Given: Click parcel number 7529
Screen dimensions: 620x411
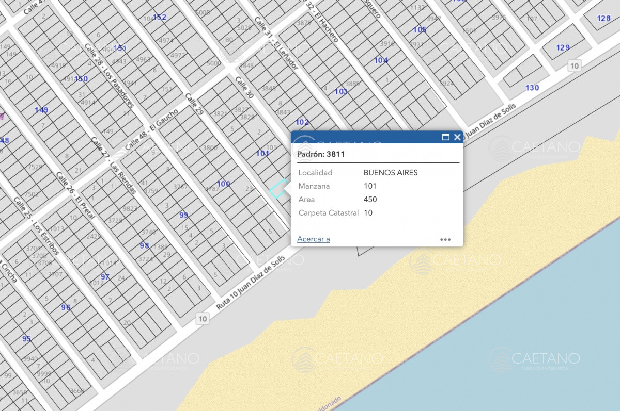Looking at the screenshot, I should pyautogui.click(x=35, y=167).
